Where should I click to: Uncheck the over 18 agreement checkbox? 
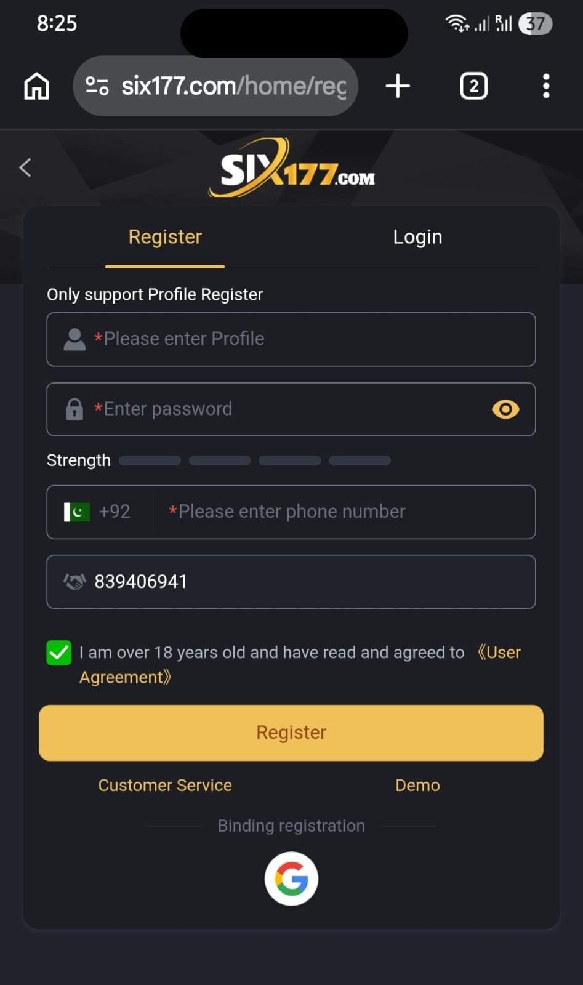(58, 653)
